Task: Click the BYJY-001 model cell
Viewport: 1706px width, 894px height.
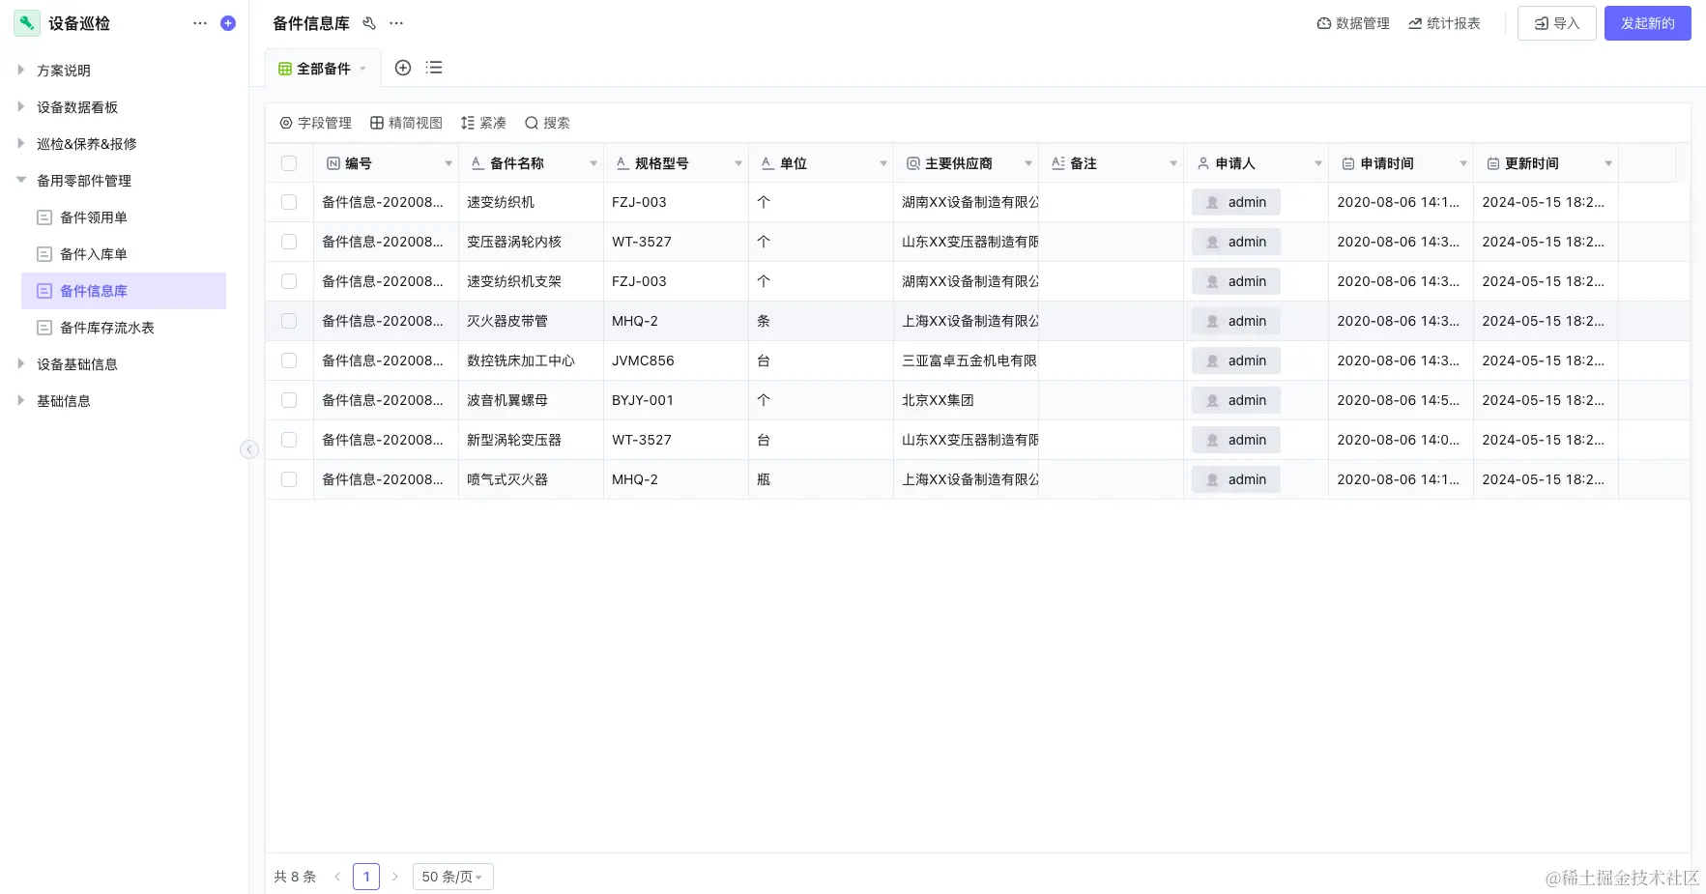Action: (676, 400)
